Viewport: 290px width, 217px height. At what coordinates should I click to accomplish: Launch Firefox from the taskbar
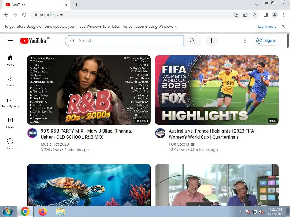tap(42, 211)
